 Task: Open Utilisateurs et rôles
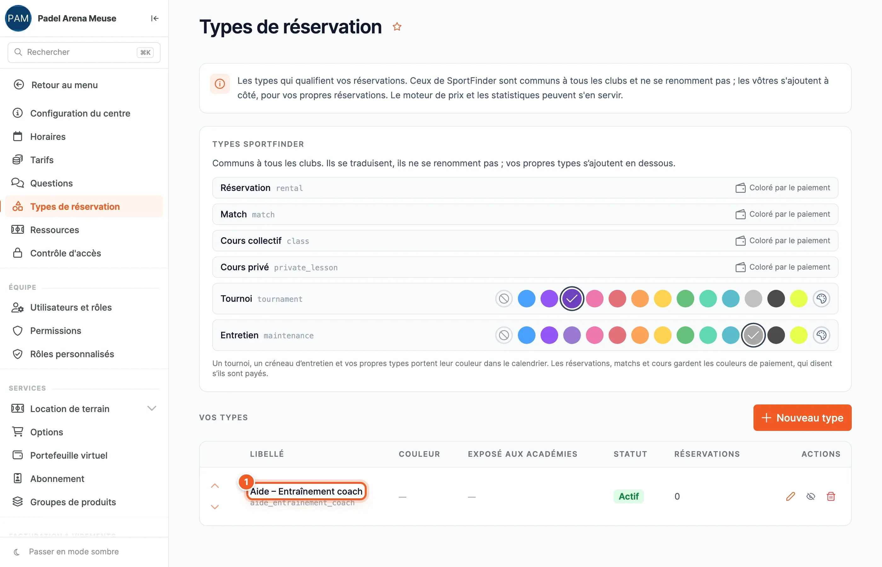(x=84, y=307)
